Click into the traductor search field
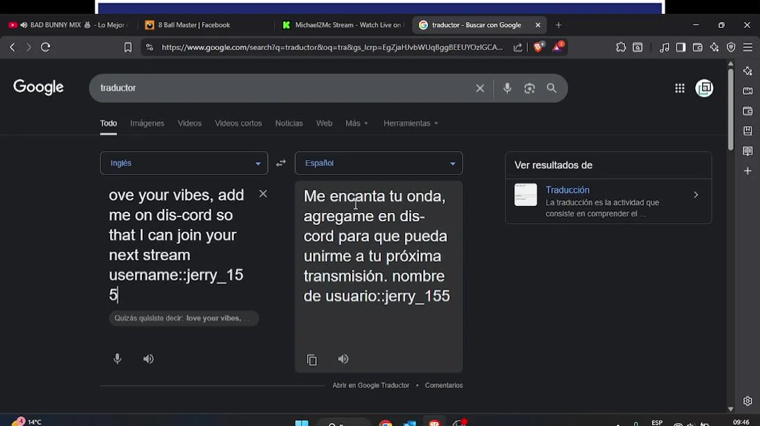The width and height of the screenshot is (760, 426). coord(284,88)
